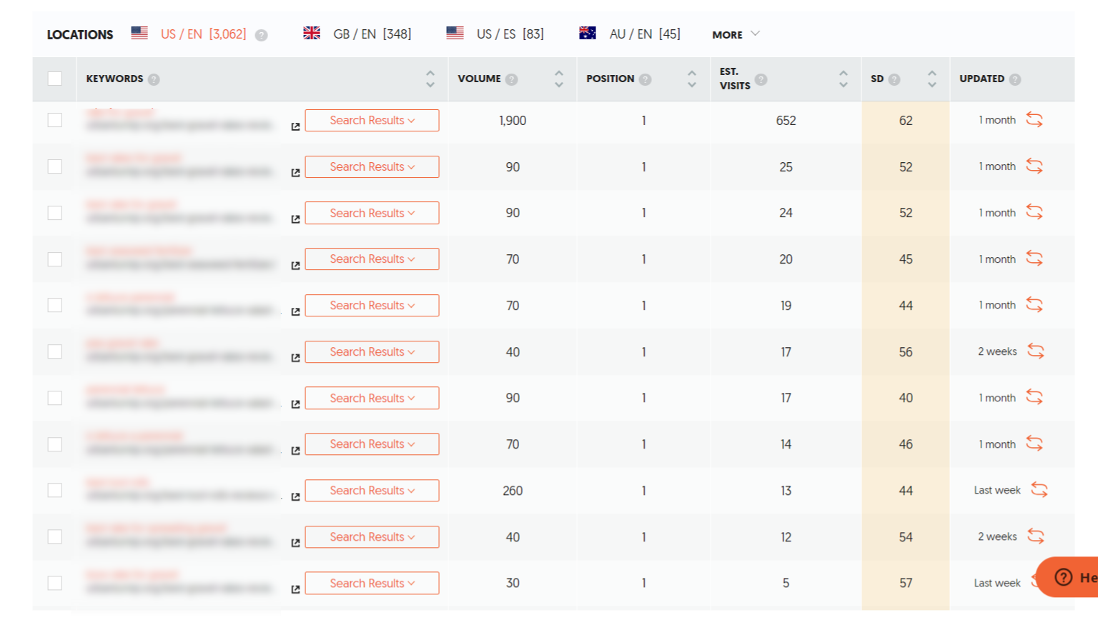
Task: Show help for Est. Visits column
Action: click(x=761, y=79)
